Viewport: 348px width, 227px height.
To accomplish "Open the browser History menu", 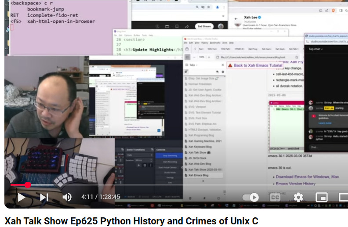I will (x=205, y=43).
